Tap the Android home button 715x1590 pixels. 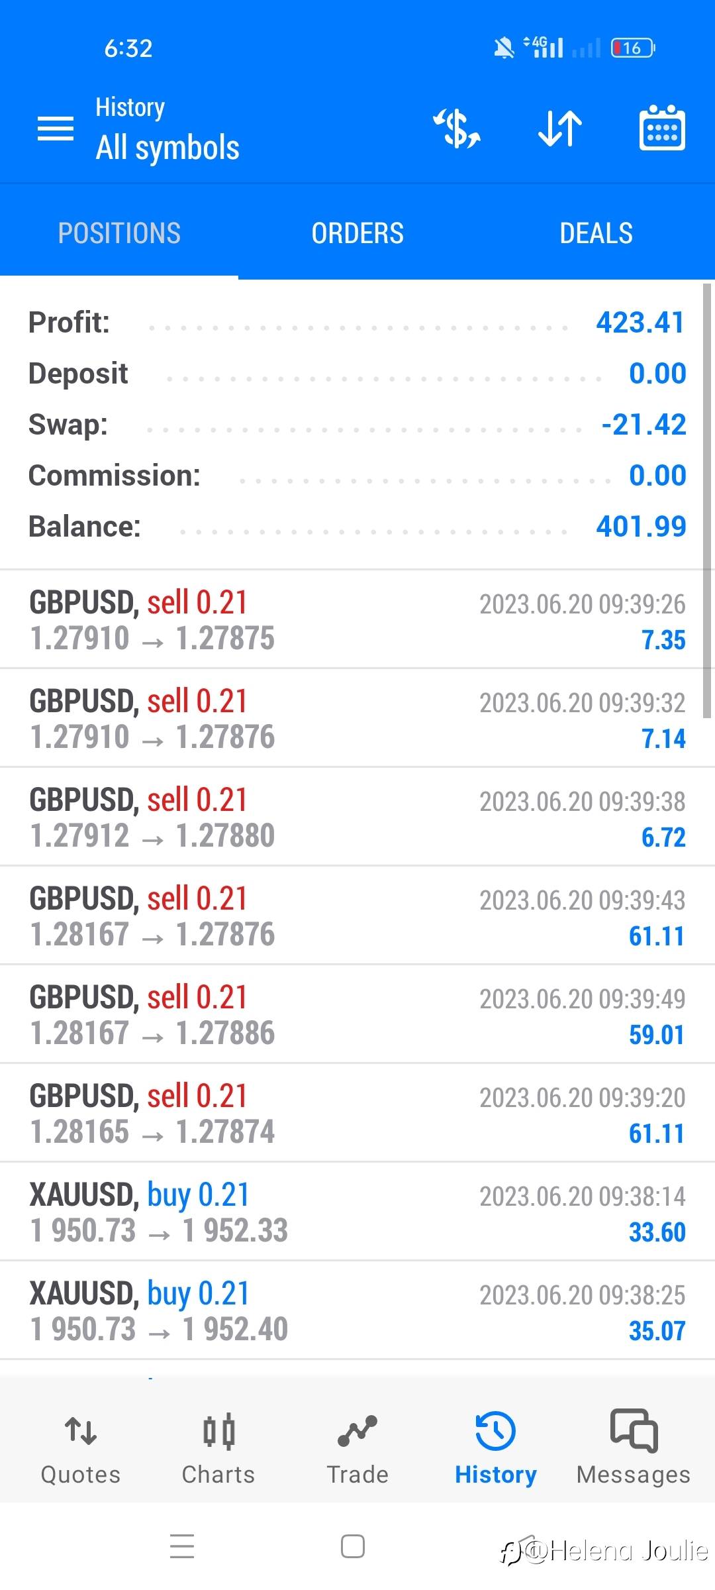pyautogui.click(x=353, y=1547)
